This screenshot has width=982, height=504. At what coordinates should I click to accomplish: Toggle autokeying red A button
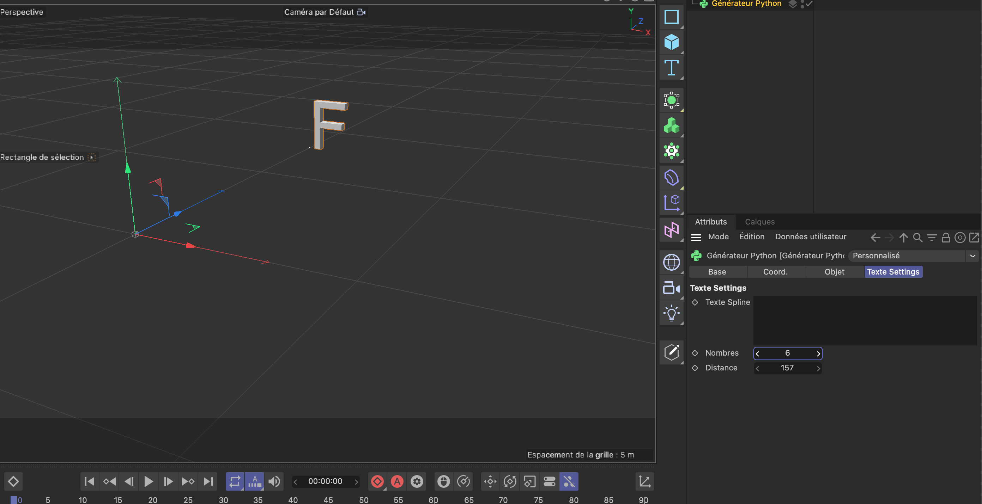coord(397,481)
